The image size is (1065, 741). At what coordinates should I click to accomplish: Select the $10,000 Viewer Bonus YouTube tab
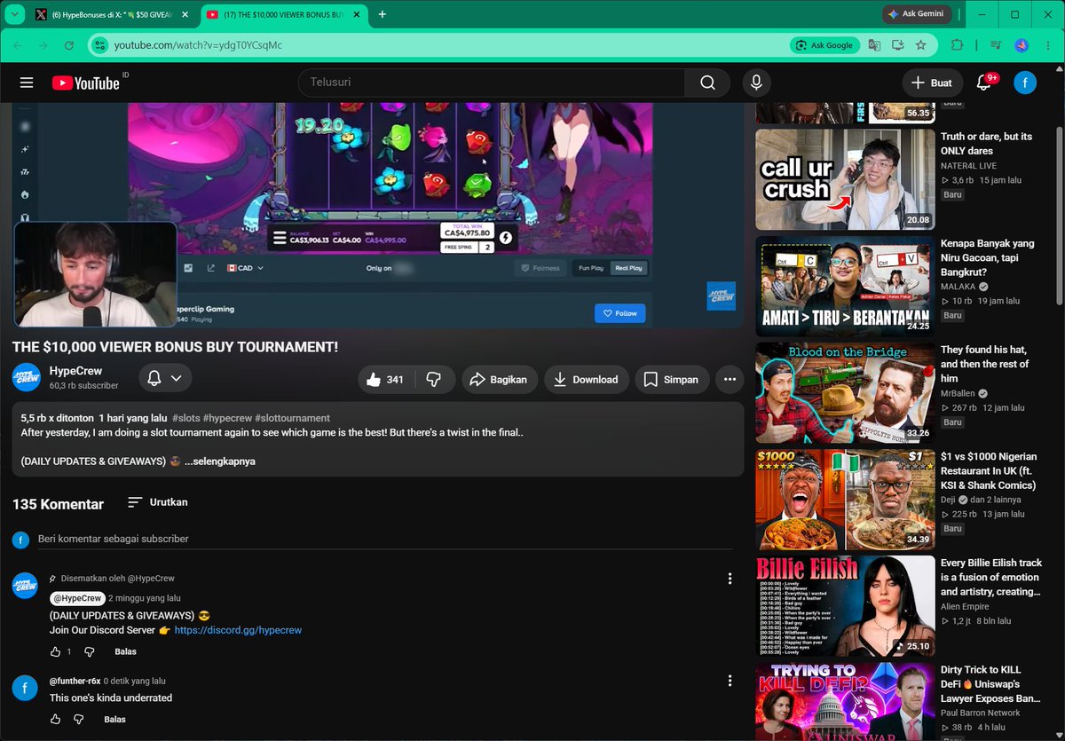(x=284, y=14)
